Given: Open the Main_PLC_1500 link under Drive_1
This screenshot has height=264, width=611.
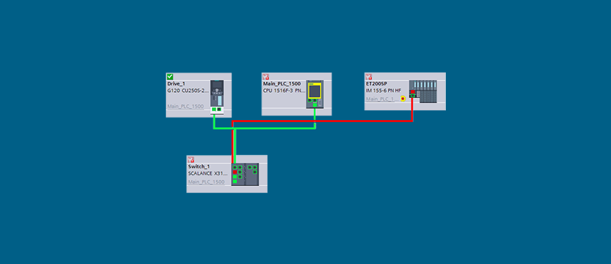Looking at the screenshot, I should [186, 106].
